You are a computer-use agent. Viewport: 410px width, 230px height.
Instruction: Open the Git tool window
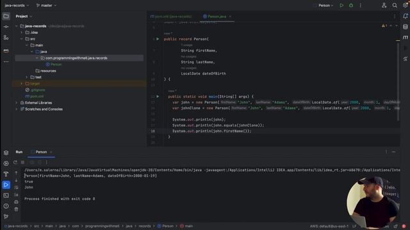coord(6,217)
